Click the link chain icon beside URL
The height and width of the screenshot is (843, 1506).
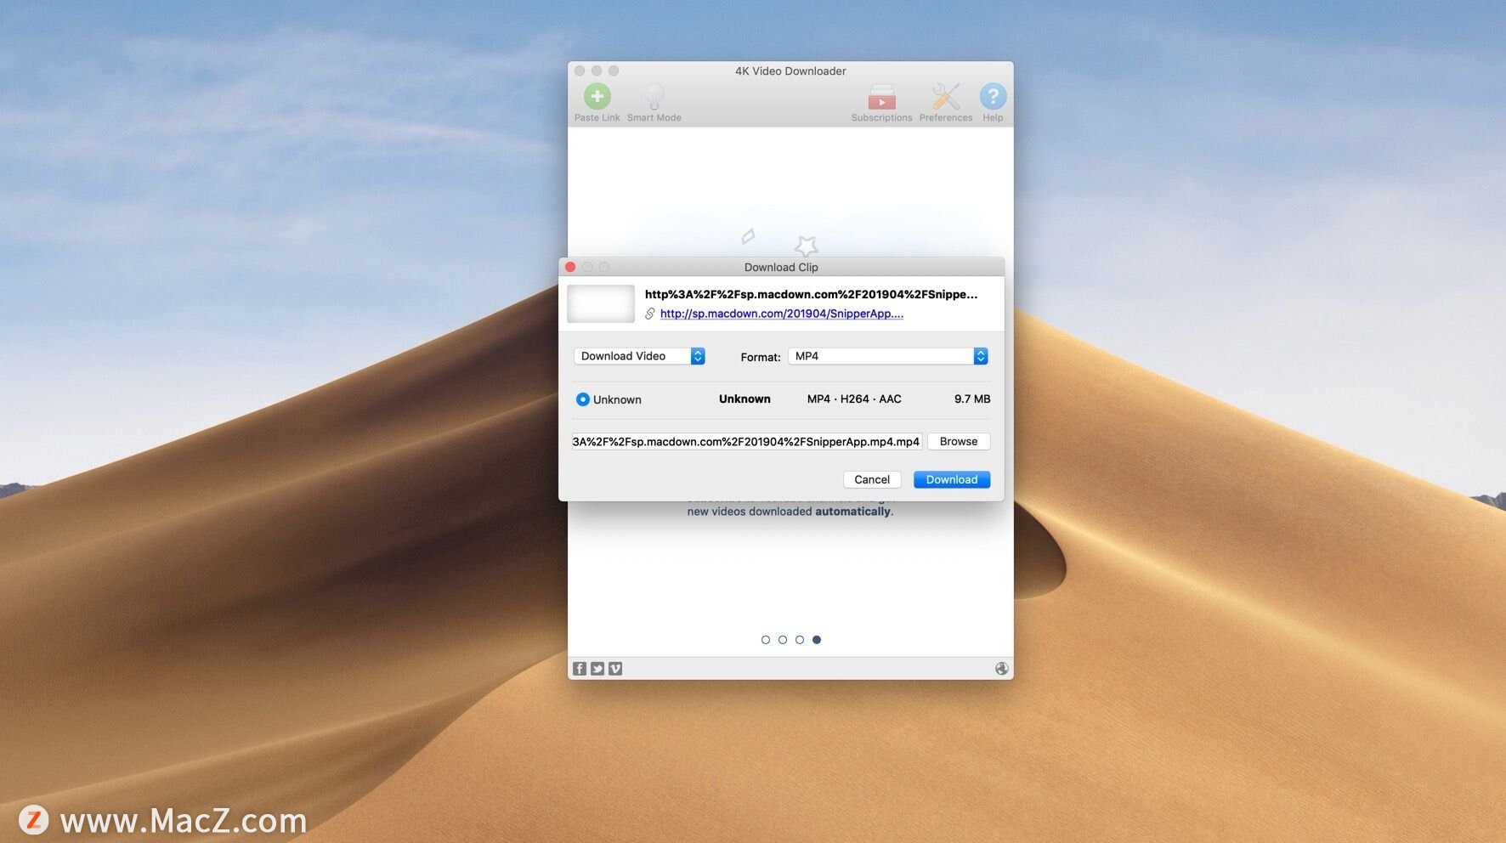click(650, 314)
